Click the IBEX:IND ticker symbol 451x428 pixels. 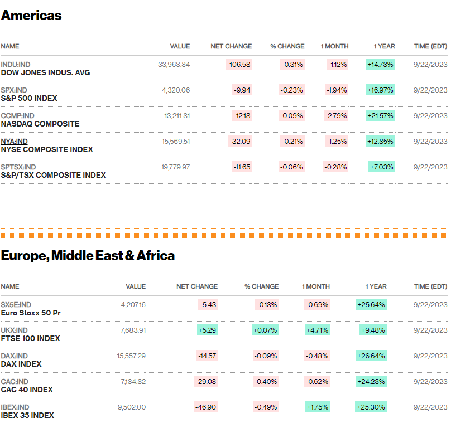click(15, 407)
